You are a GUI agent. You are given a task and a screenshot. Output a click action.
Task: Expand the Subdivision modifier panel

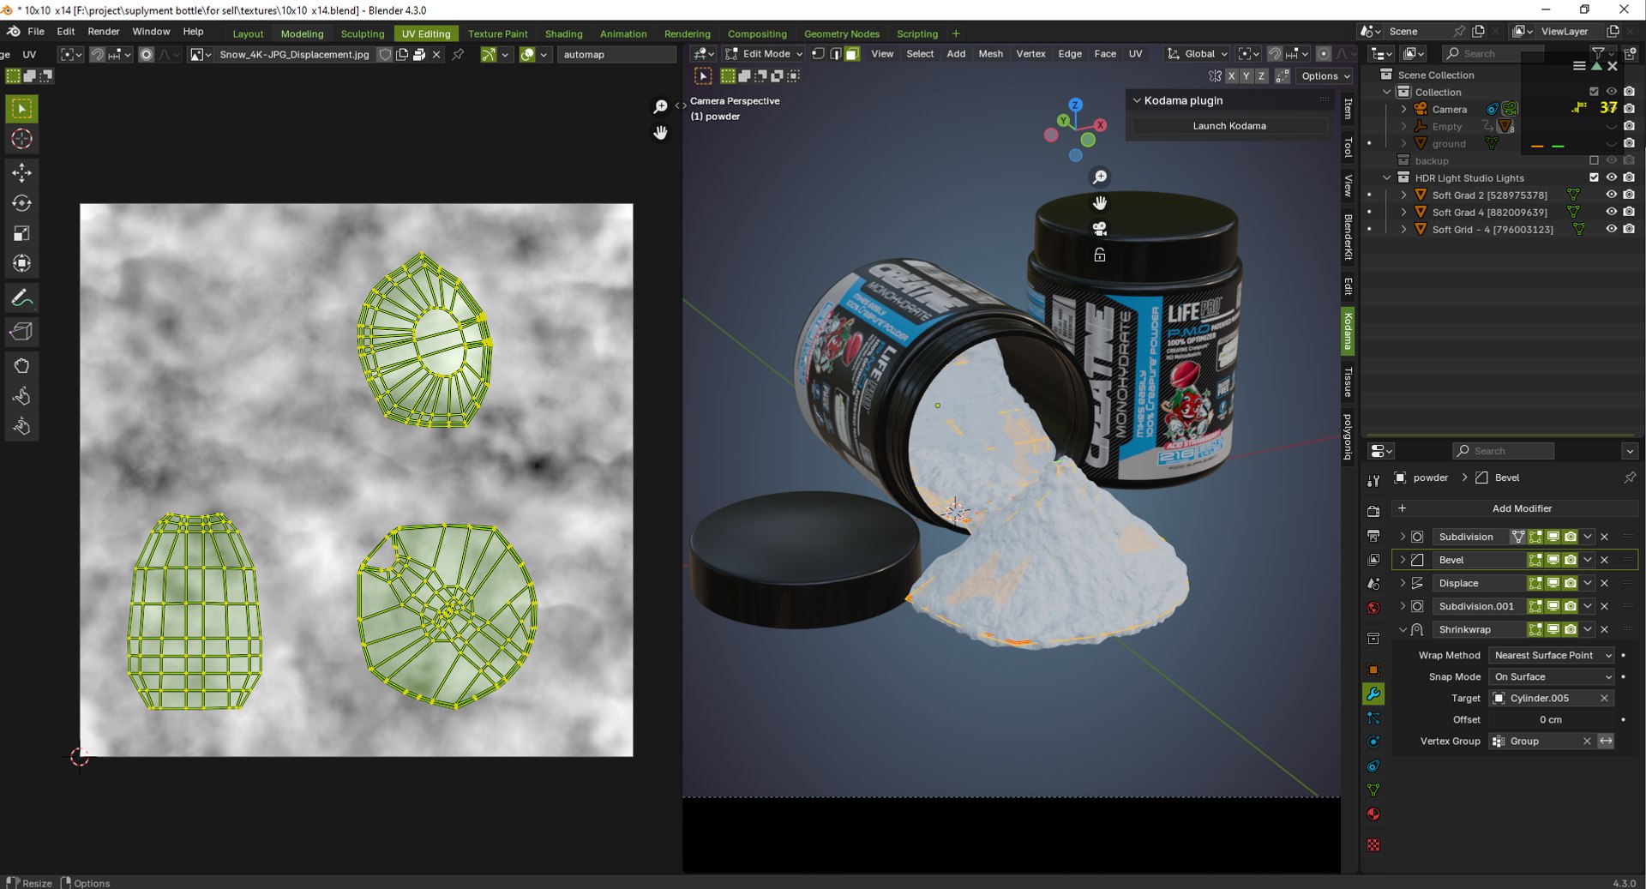click(x=1403, y=537)
